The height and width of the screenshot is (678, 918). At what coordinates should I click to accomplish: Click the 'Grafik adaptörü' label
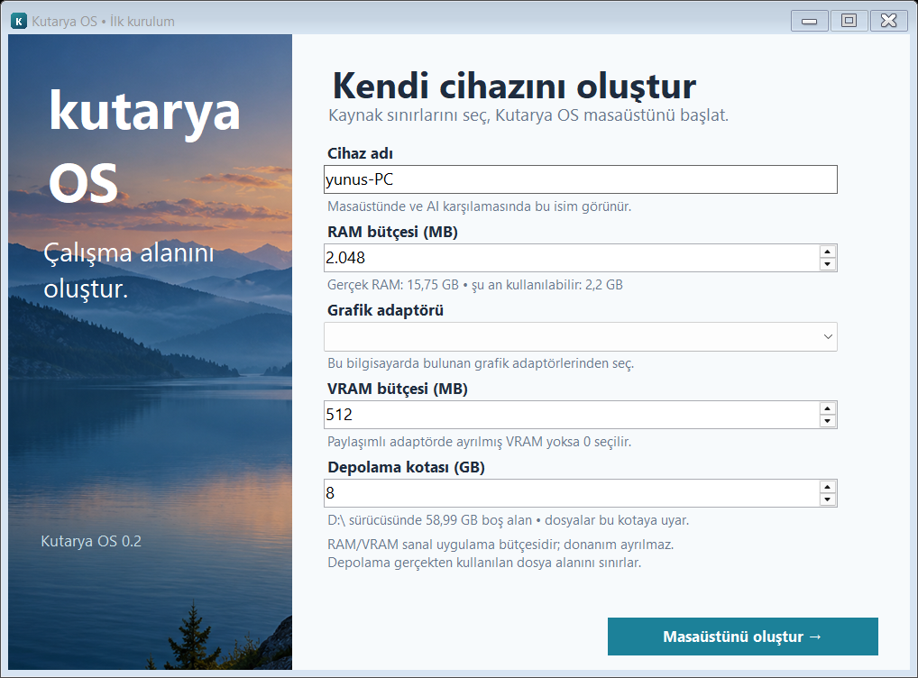[385, 310]
